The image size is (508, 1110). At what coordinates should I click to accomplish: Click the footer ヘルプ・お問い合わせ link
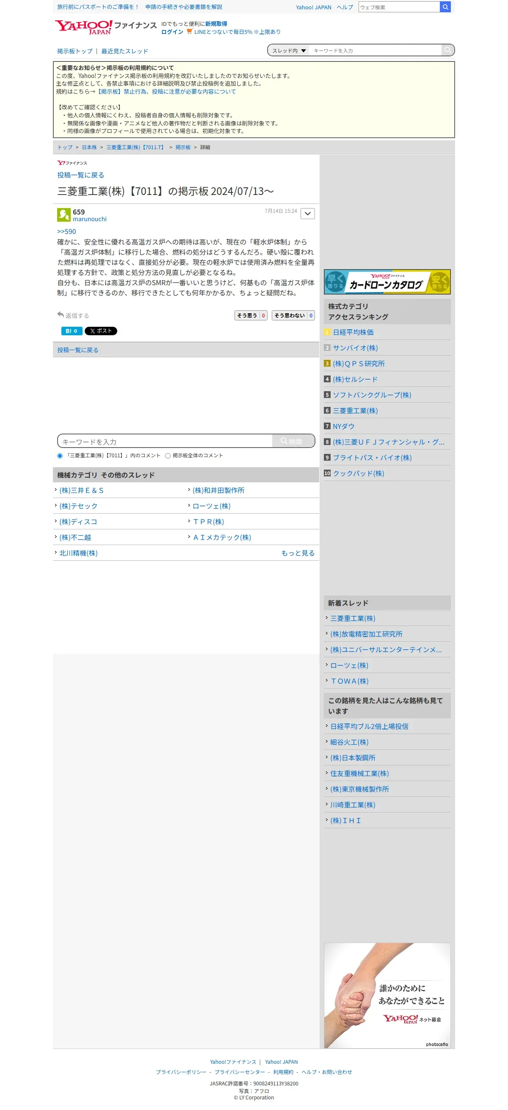coord(326,1072)
